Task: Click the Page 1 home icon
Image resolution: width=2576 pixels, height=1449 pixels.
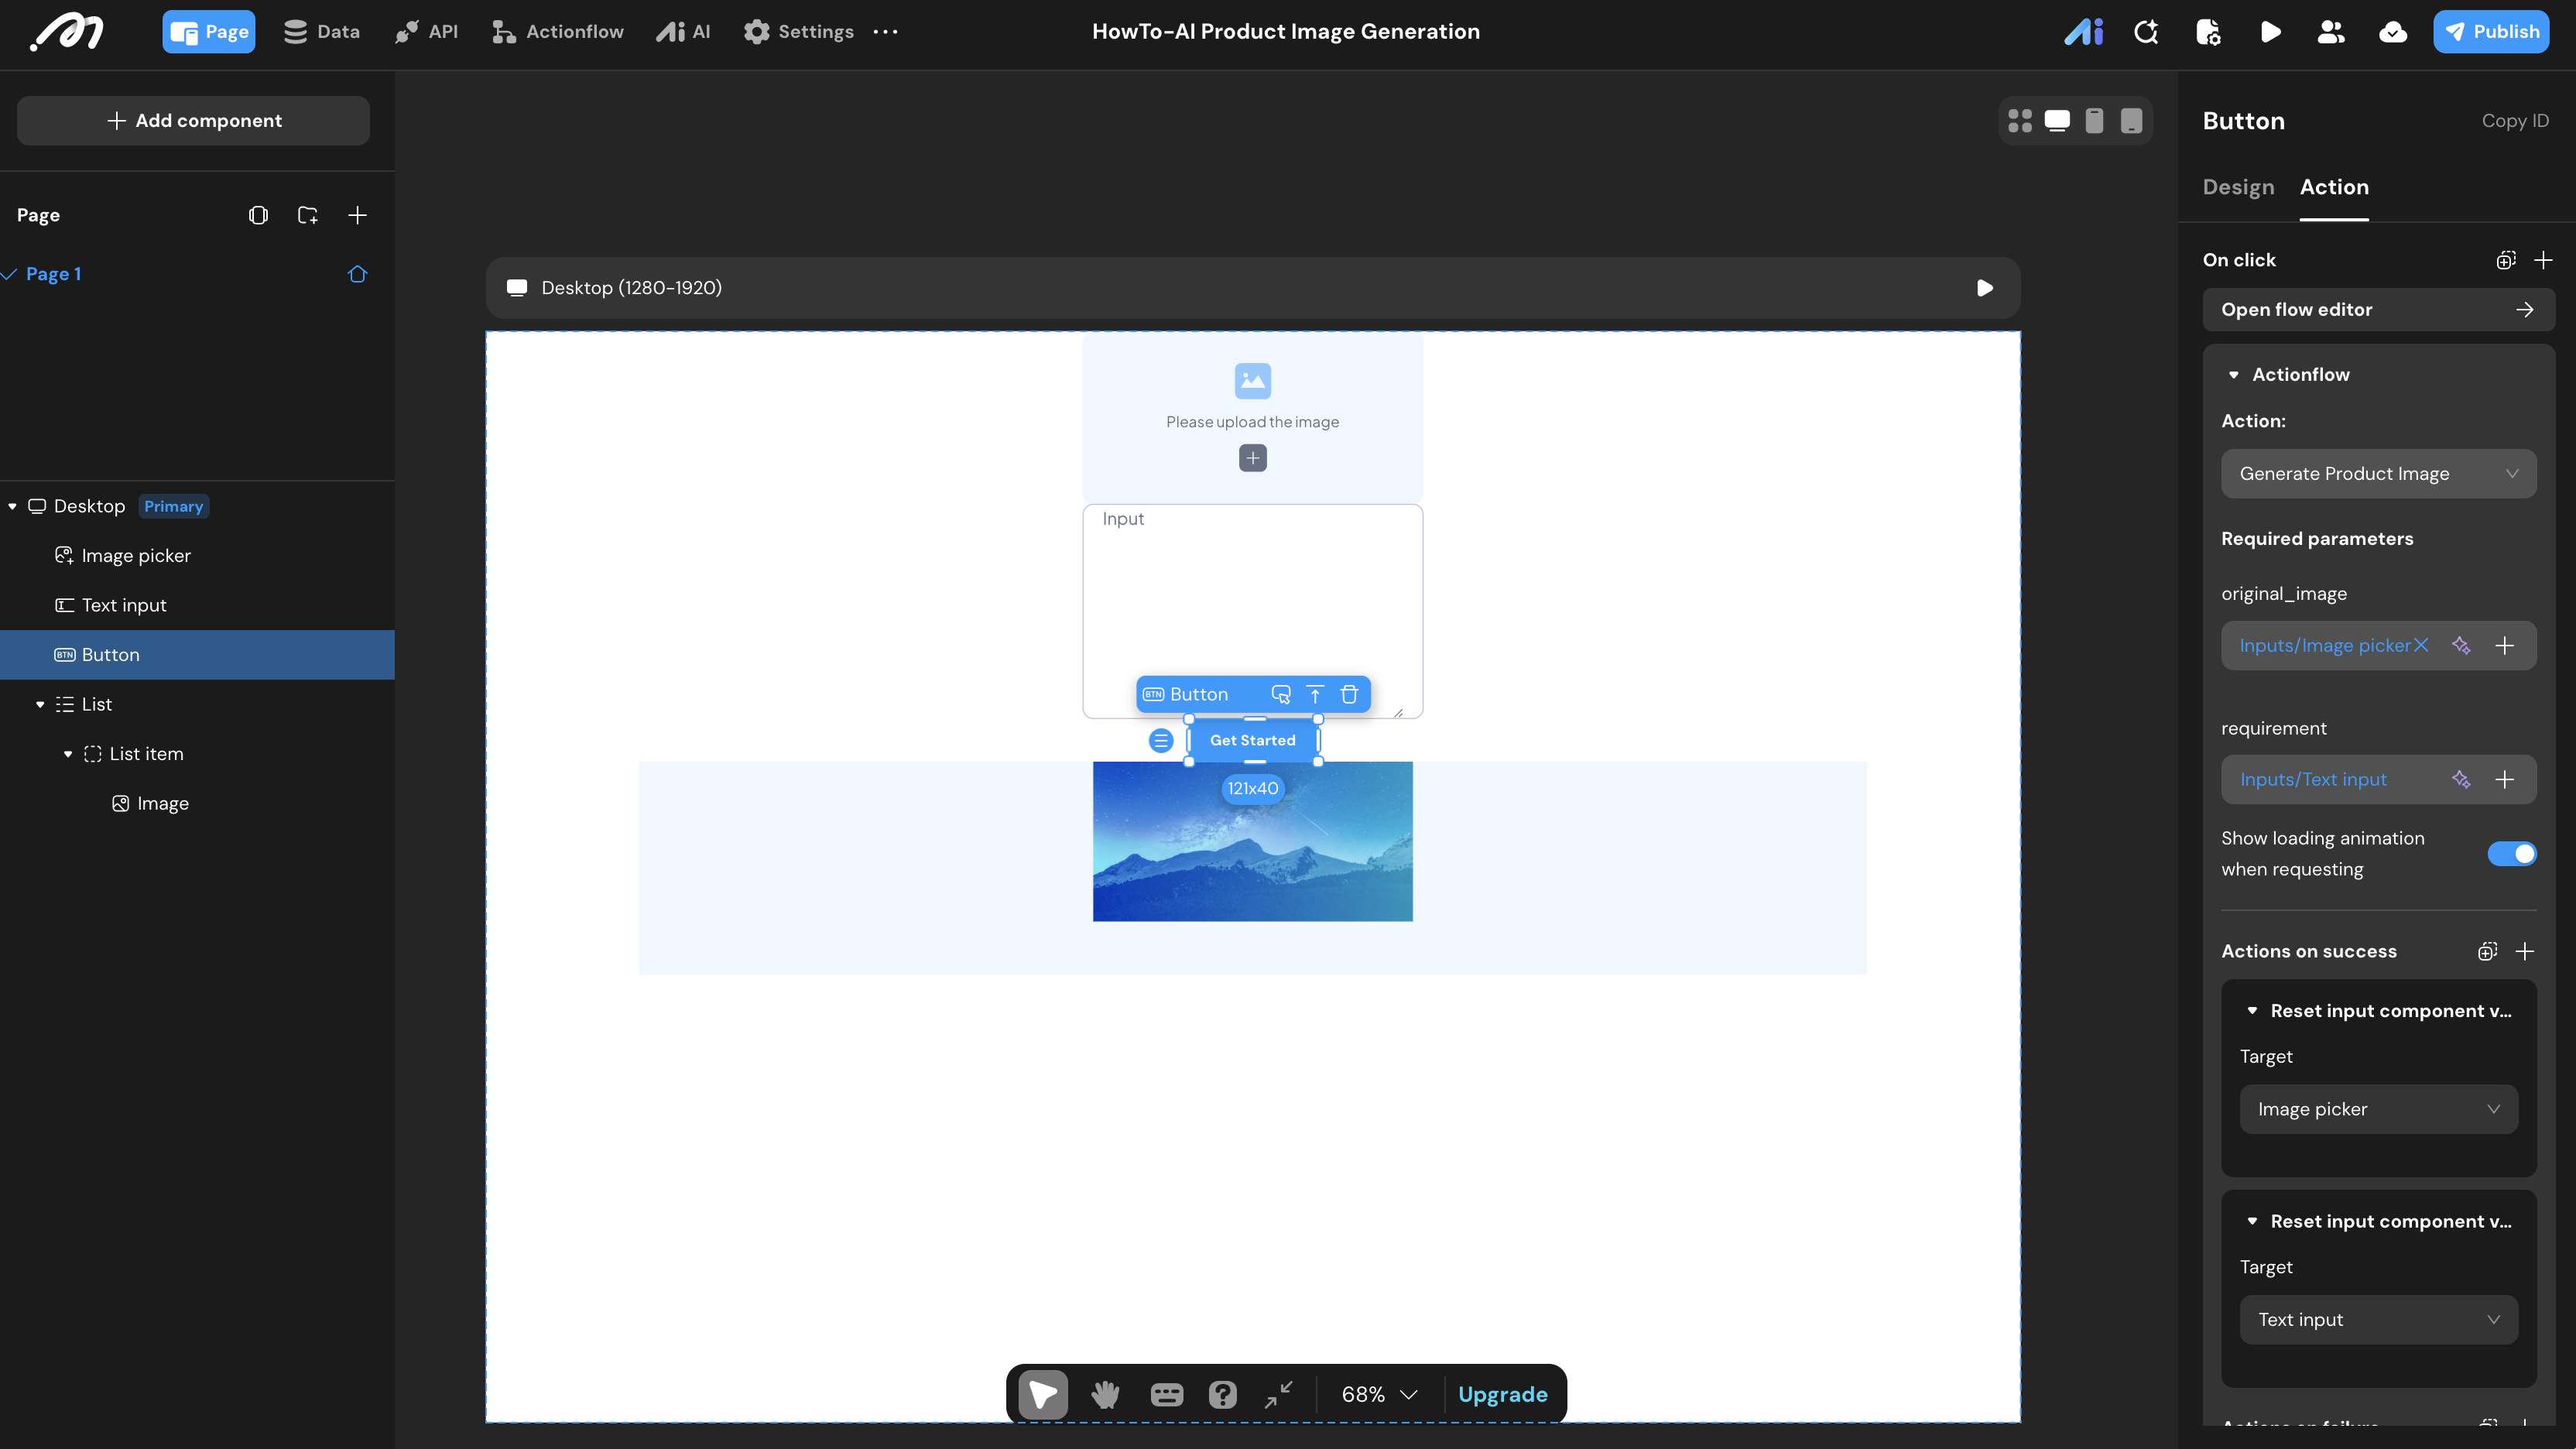Action: tap(357, 274)
